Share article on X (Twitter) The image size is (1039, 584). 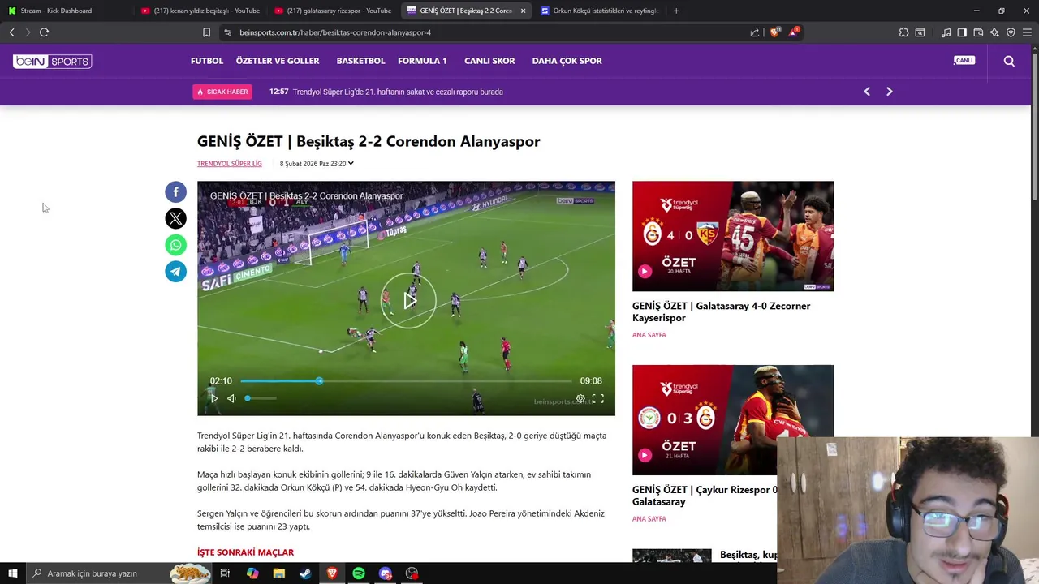[x=175, y=218]
